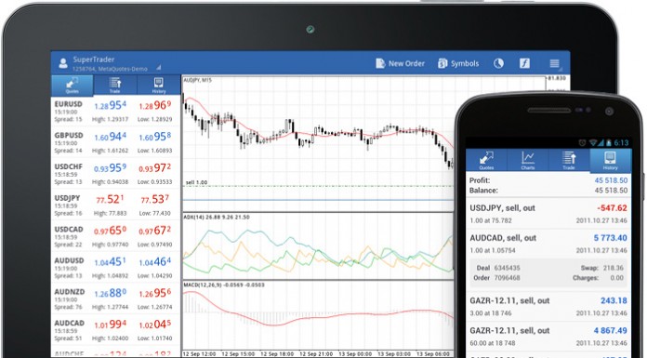Tap GBPUSD bid price 1.60944
This screenshot has width=647, height=358.
coord(111,137)
